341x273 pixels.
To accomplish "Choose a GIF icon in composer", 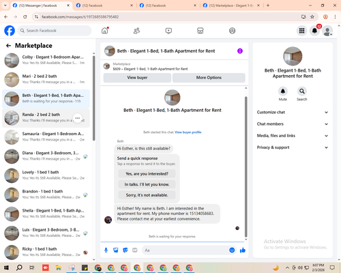I will [x=135, y=250].
